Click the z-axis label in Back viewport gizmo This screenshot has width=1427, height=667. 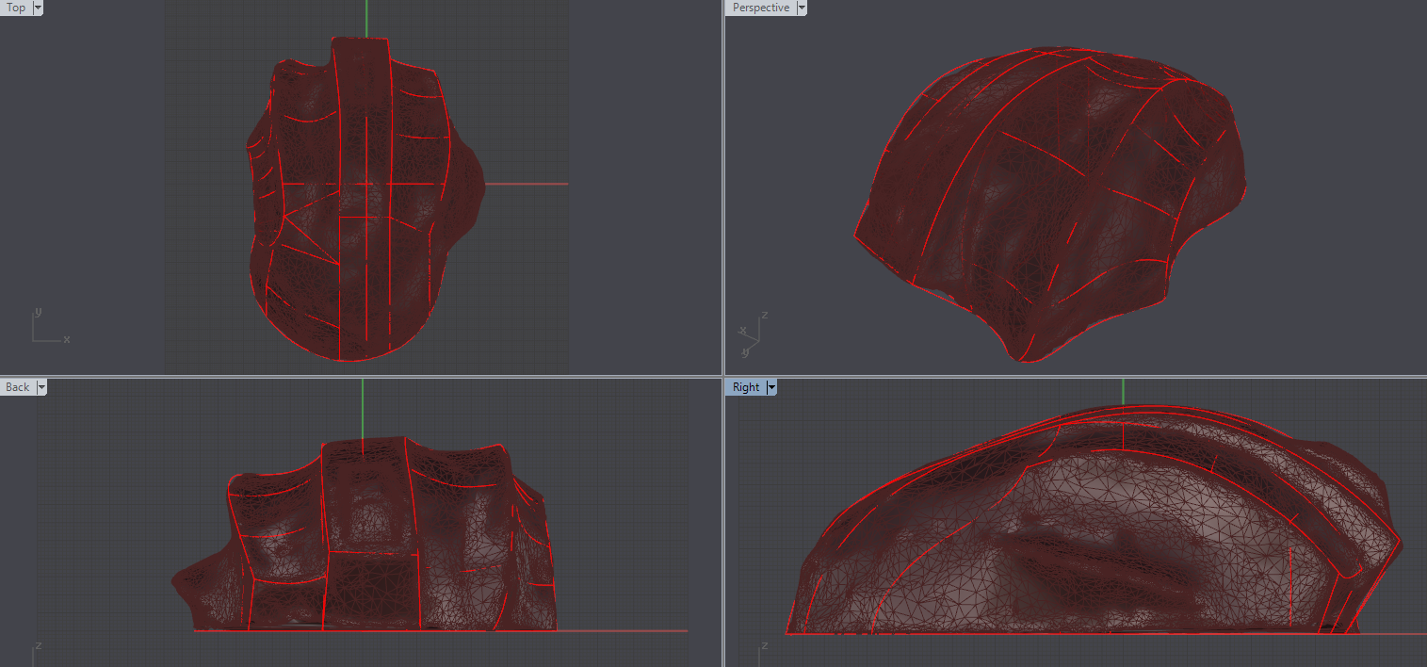tap(39, 646)
